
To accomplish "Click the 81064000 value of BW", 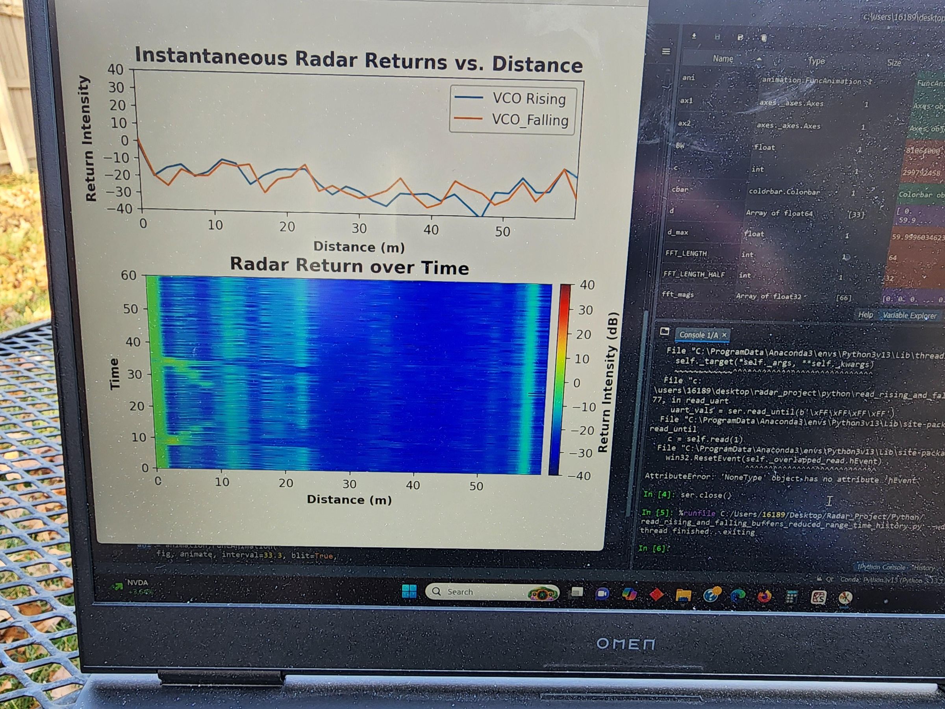I will tap(923, 150).
